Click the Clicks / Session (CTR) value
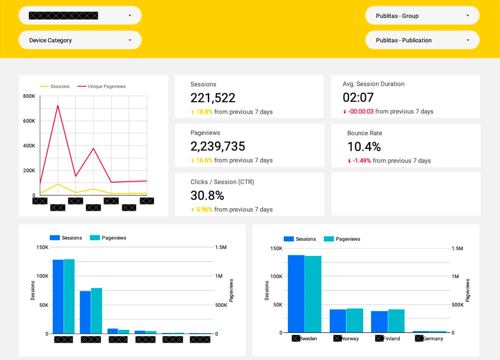 point(207,195)
